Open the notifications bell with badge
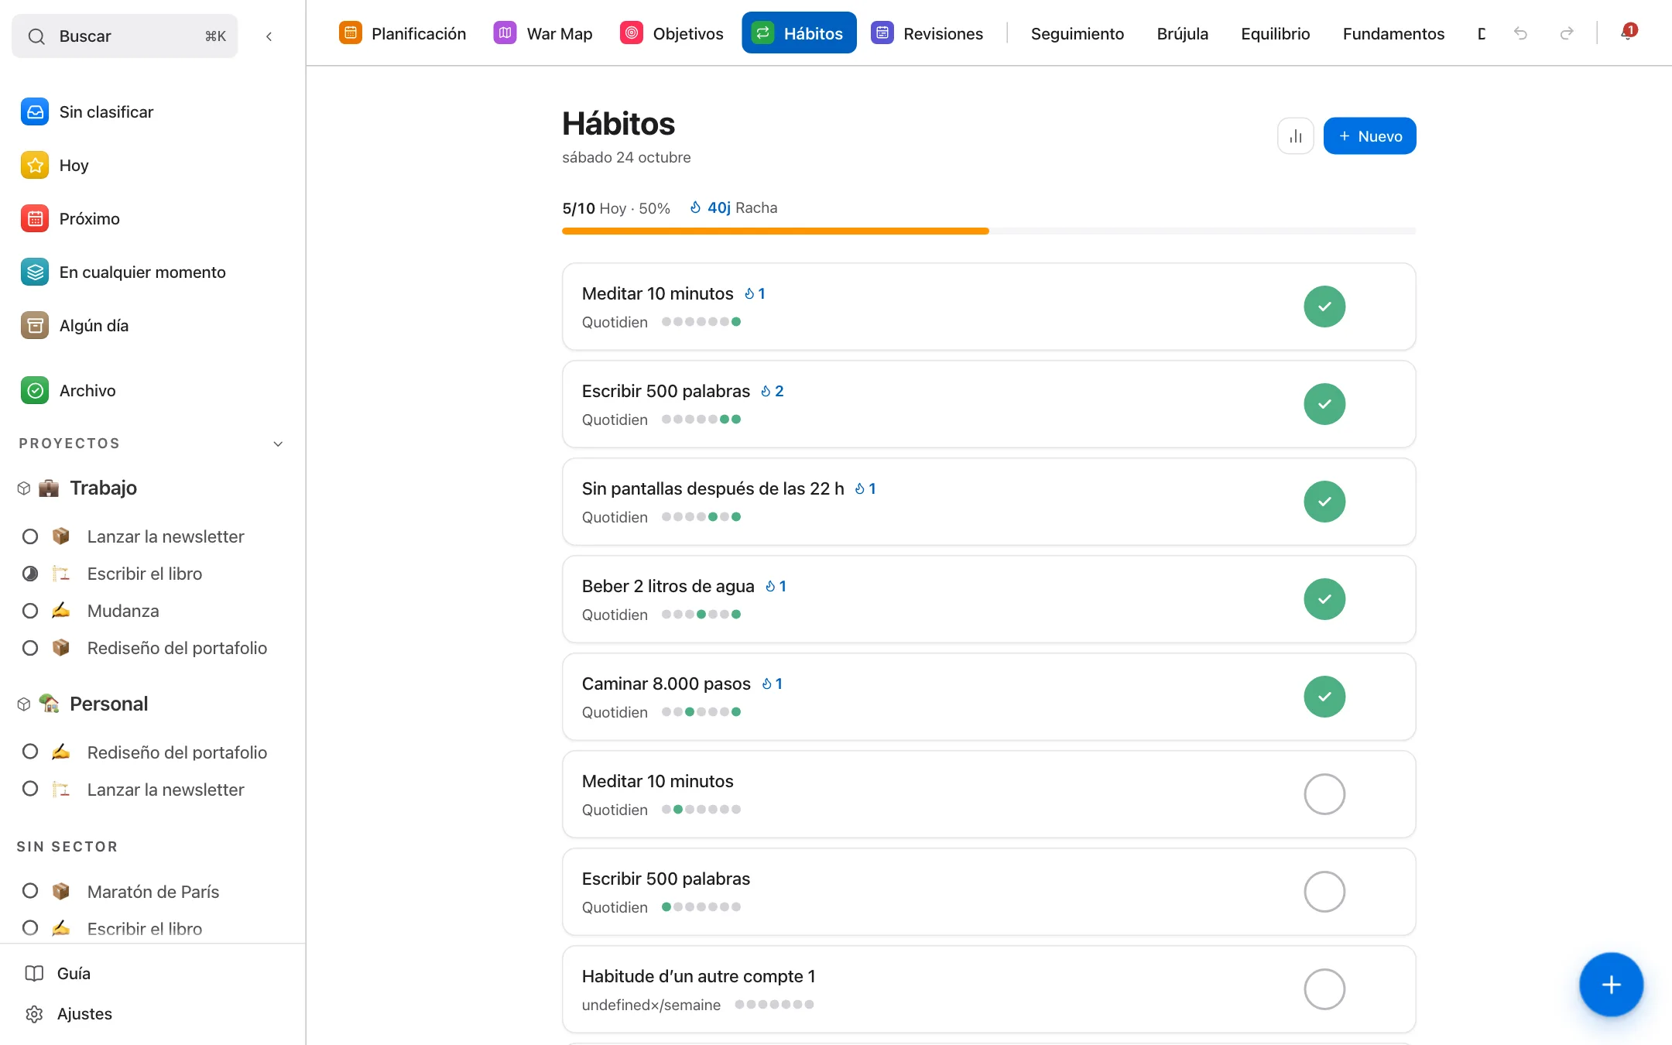This screenshot has height=1045, width=1672. [1628, 33]
